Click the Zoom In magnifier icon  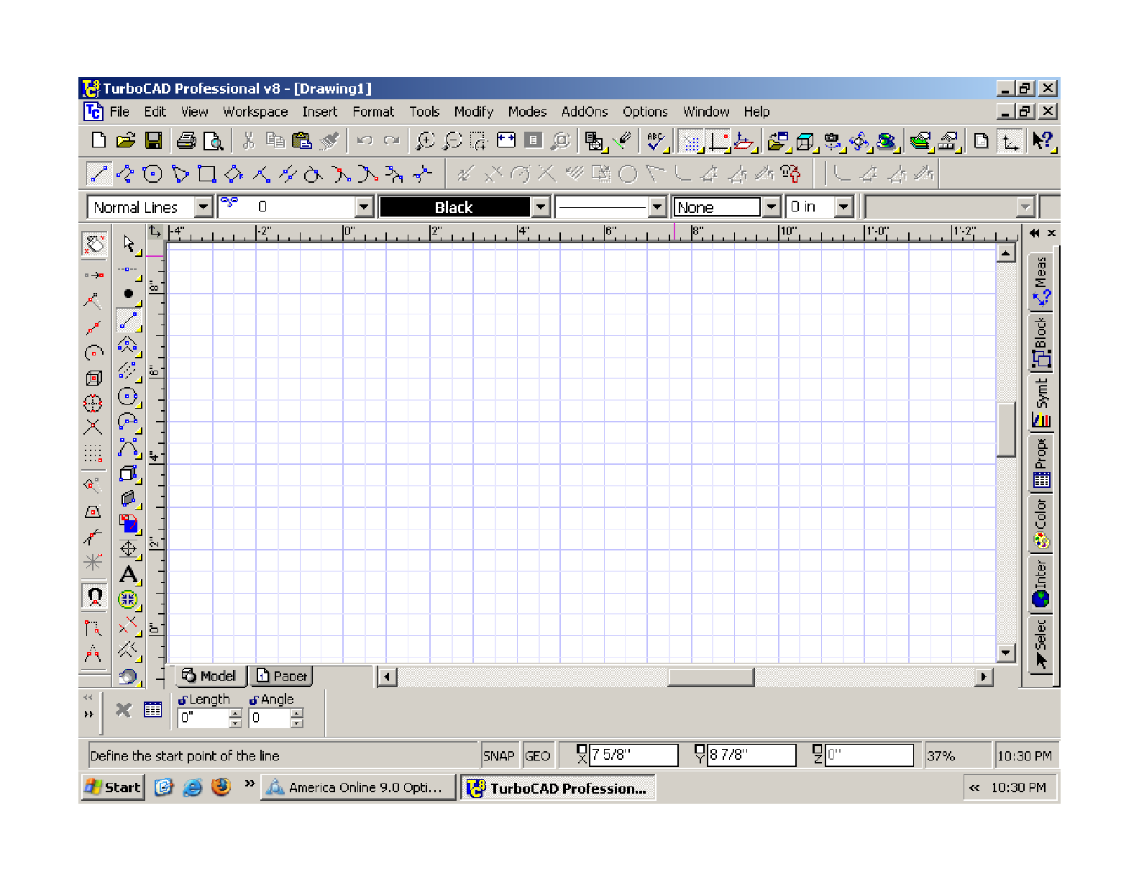(x=426, y=140)
